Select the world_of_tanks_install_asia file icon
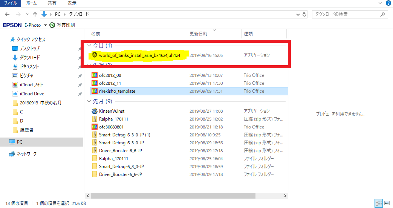Image resolution: width=393 pixels, height=208 pixels. click(95, 55)
